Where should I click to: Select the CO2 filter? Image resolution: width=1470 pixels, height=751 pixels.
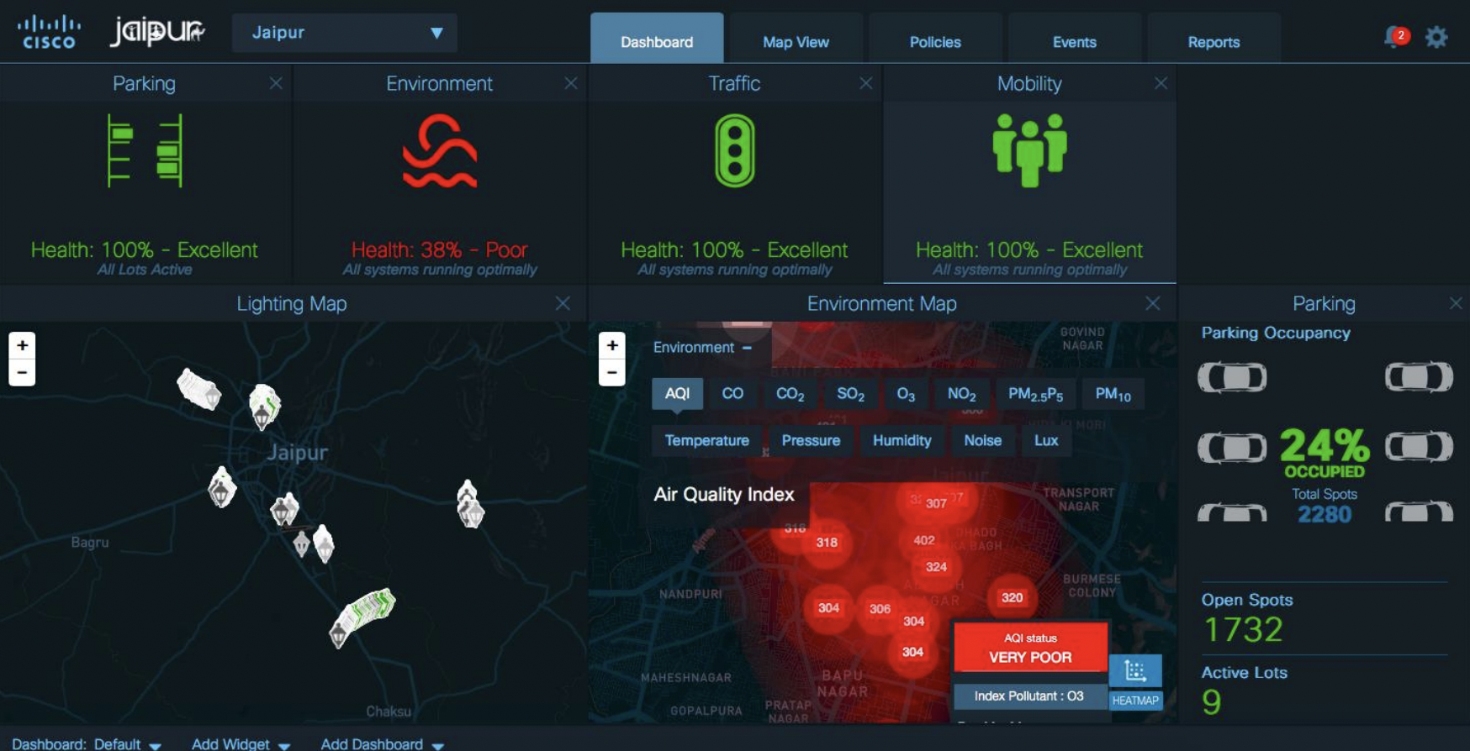790,393
